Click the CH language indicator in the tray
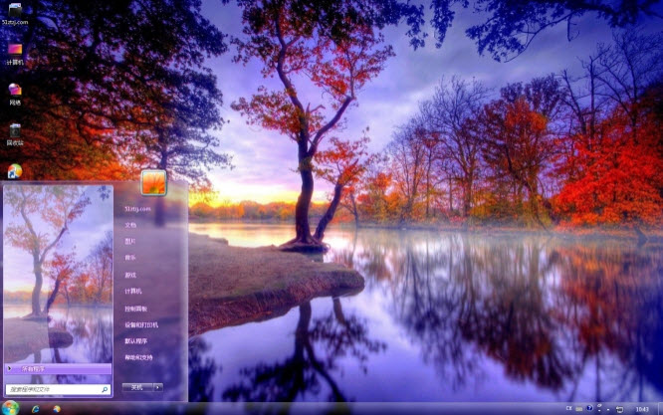The width and height of the screenshot is (663, 415). pyautogui.click(x=569, y=408)
